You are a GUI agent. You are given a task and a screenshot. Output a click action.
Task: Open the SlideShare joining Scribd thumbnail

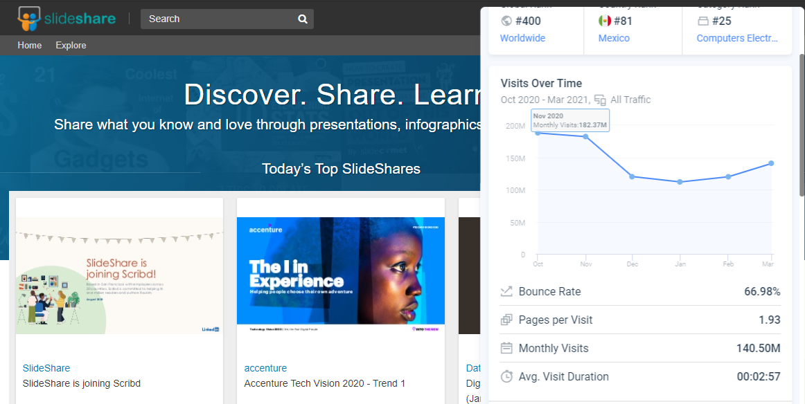click(119, 276)
